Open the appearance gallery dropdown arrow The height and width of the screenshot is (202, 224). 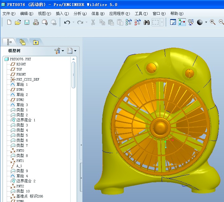click(206, 22)
